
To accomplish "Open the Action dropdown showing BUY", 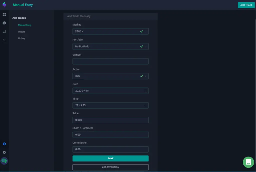I will tap(110, 76).
